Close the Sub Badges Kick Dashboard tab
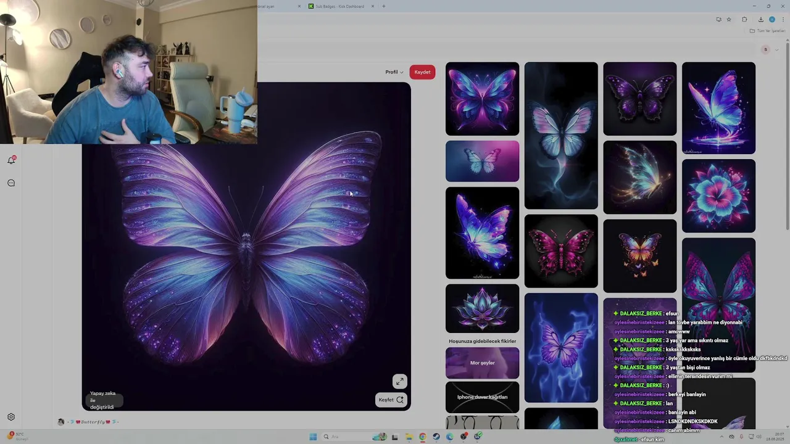The height and width of the screenshot is (444, 790). pos(372,6)
